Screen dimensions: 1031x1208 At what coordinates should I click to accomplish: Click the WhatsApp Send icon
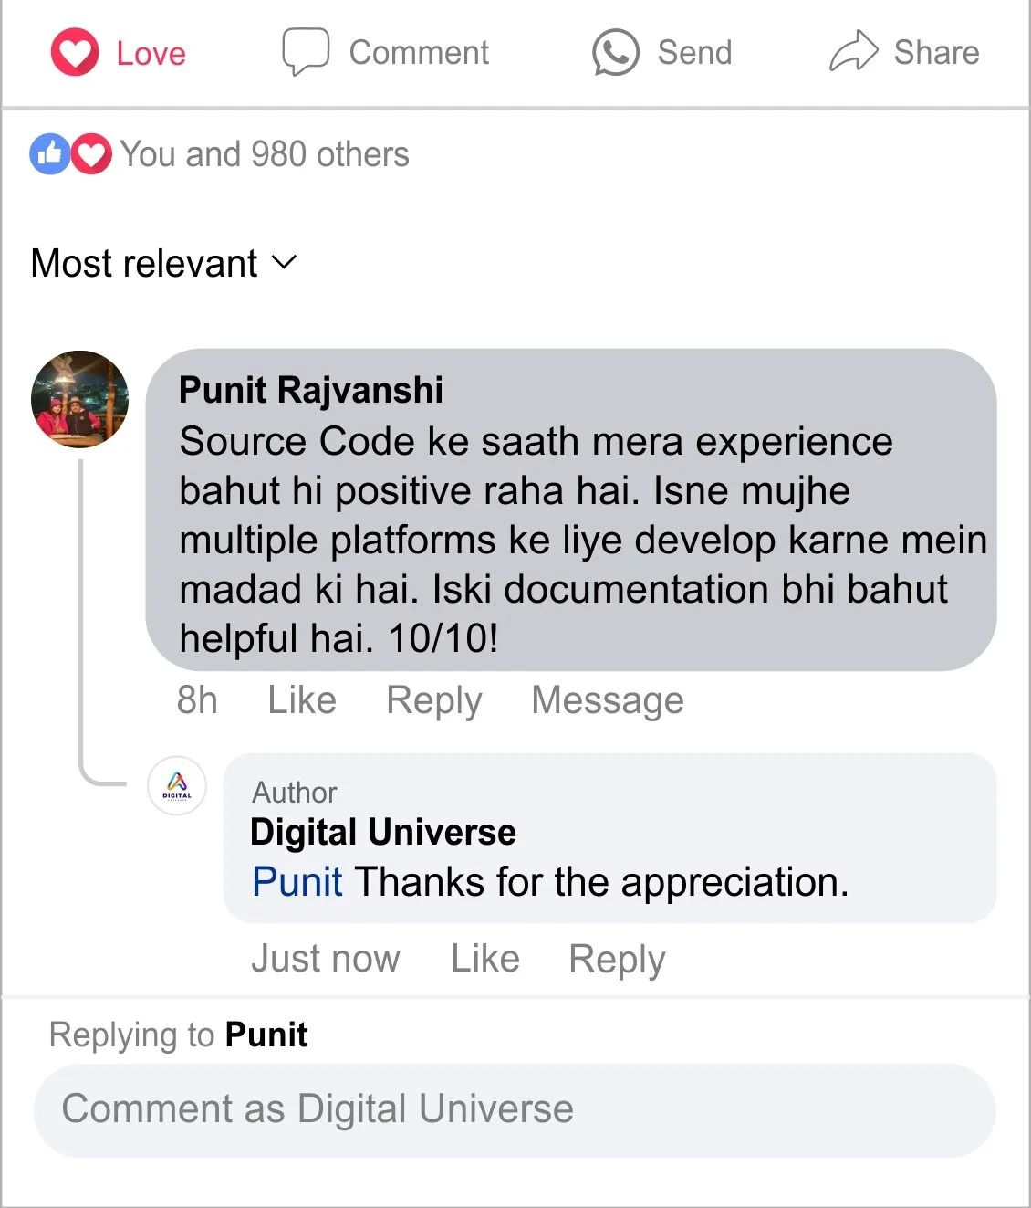tap(616, 52)
